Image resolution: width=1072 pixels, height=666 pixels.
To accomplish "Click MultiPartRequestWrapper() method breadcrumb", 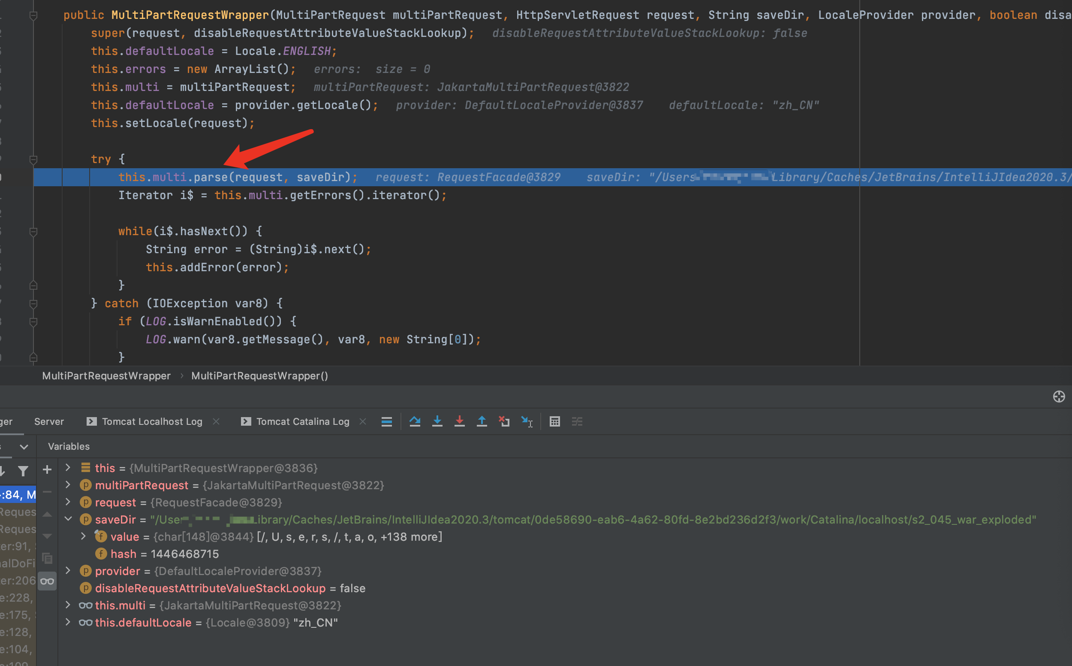I will pos(260,376).
